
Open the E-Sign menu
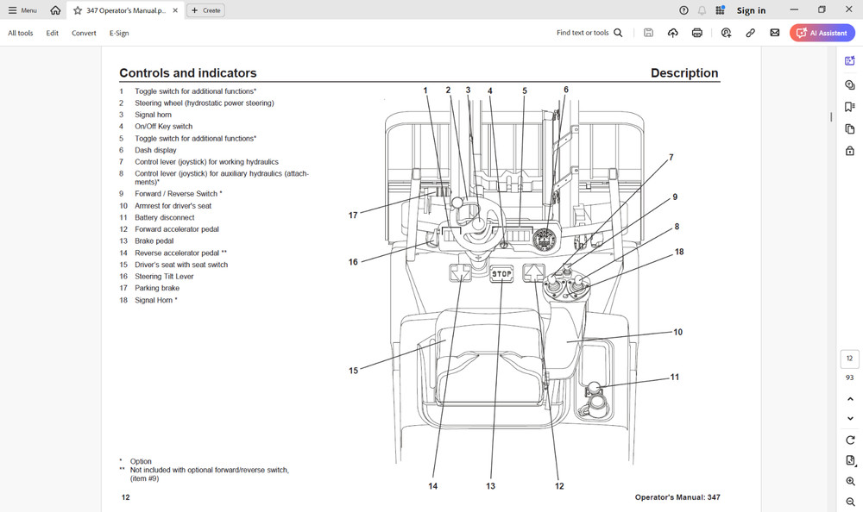tap(119, 33)
